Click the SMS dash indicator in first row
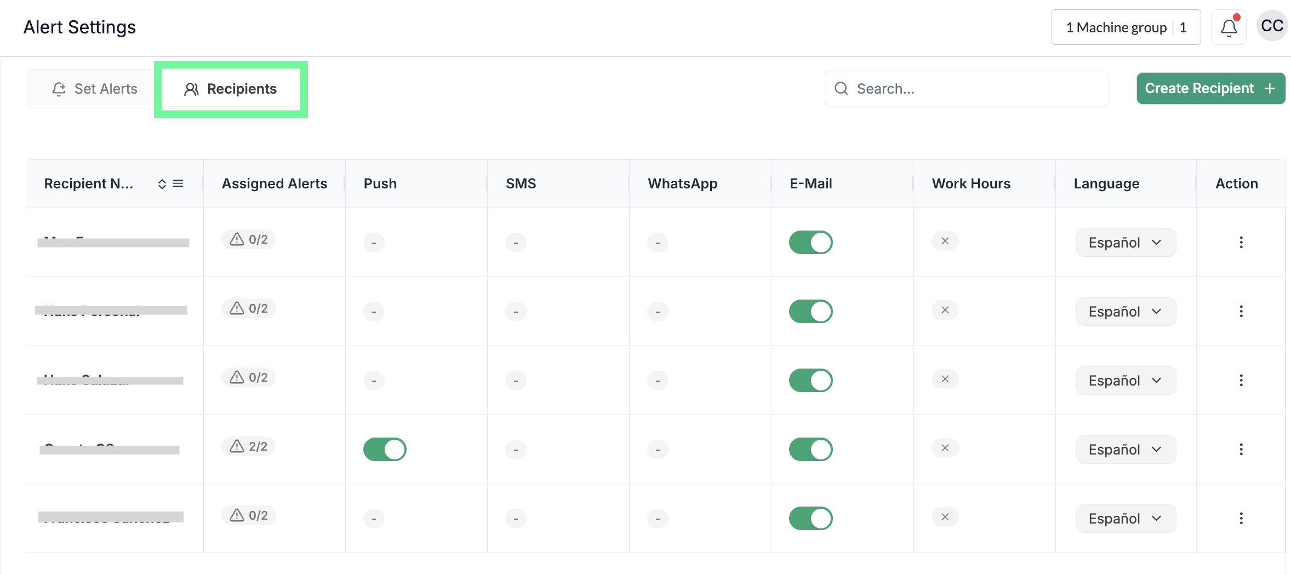The width and height of the screenshot is (1291, 575). pos(516,243)
